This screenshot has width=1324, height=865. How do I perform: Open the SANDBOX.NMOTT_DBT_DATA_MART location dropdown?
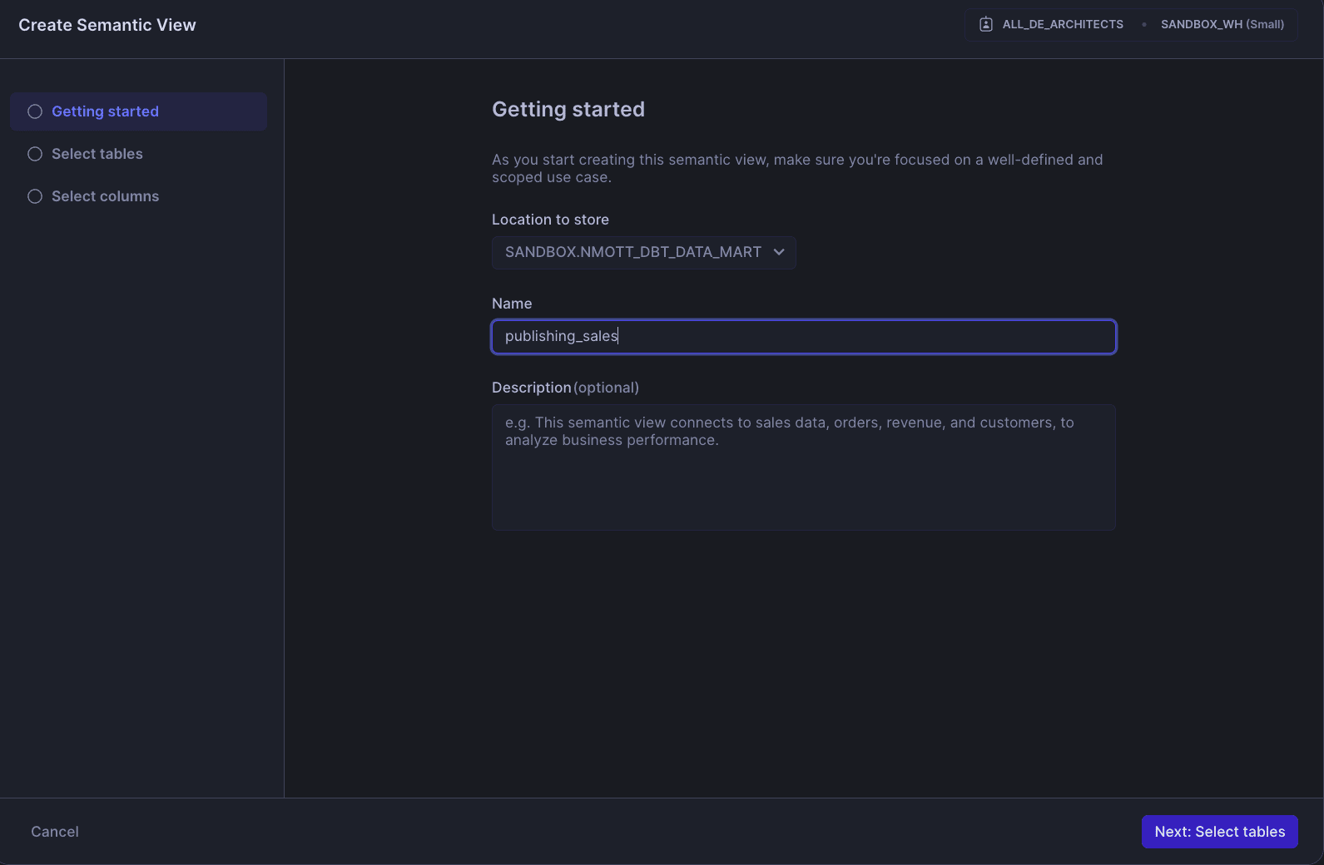644,252
